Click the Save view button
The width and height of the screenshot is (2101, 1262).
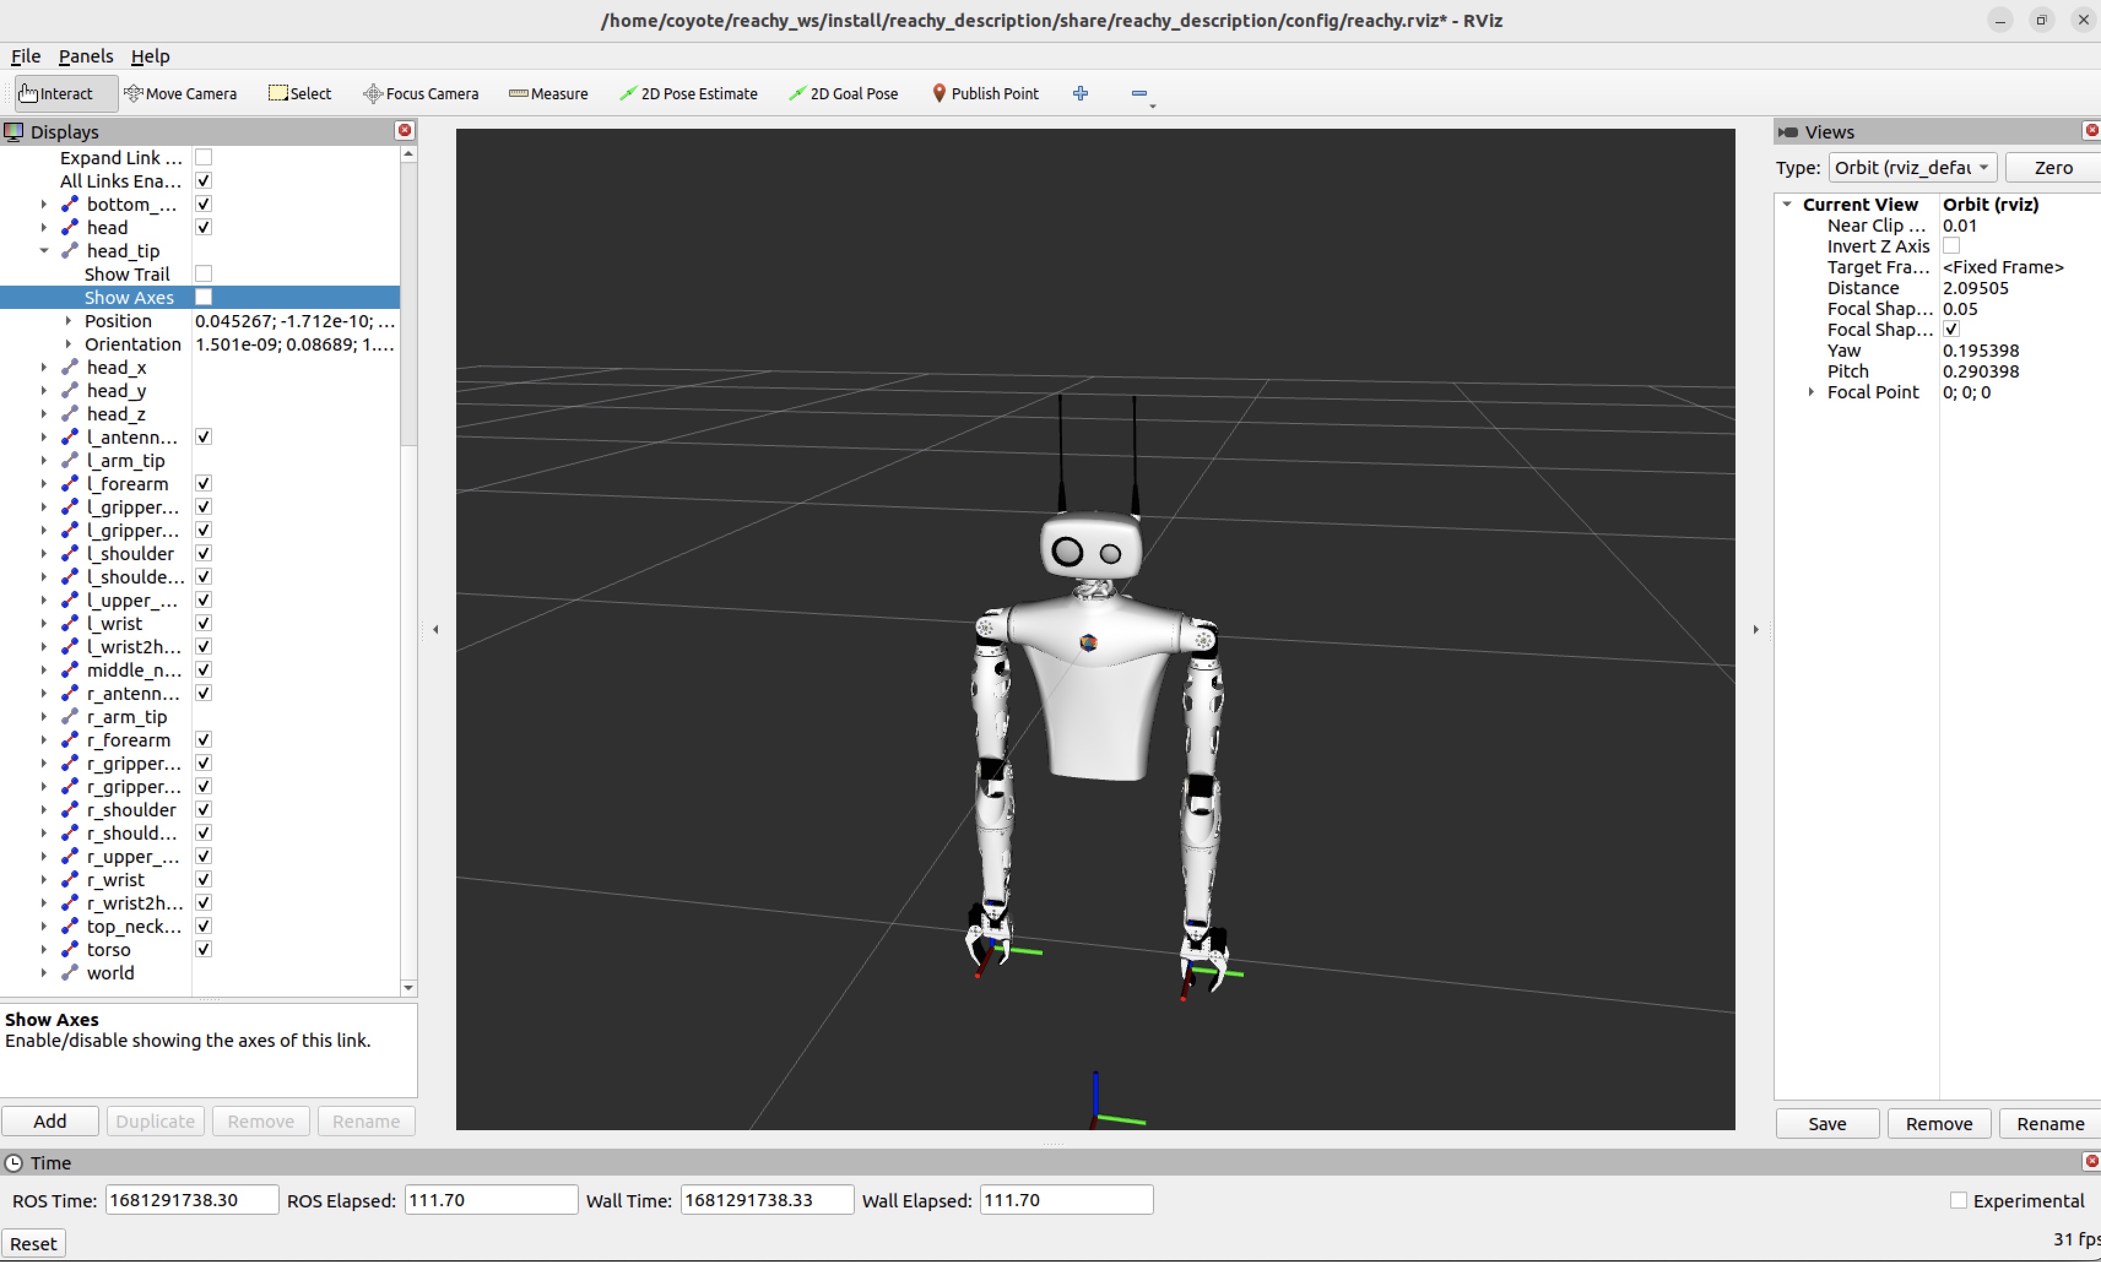[1827, 1123]
